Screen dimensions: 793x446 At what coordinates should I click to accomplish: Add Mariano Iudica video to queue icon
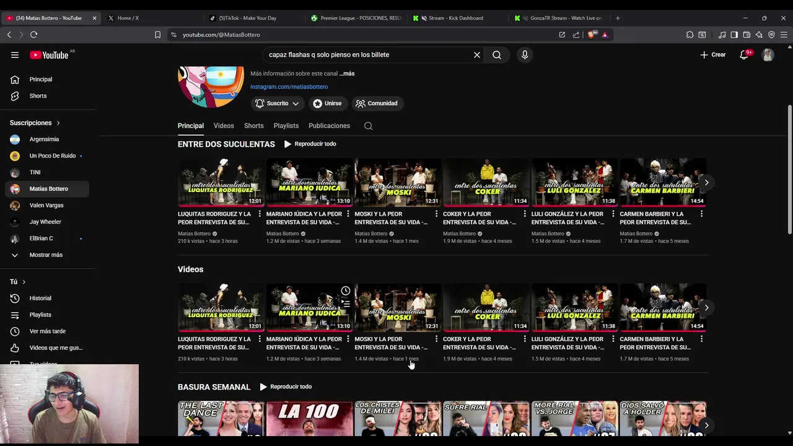[x=346, y=304]
